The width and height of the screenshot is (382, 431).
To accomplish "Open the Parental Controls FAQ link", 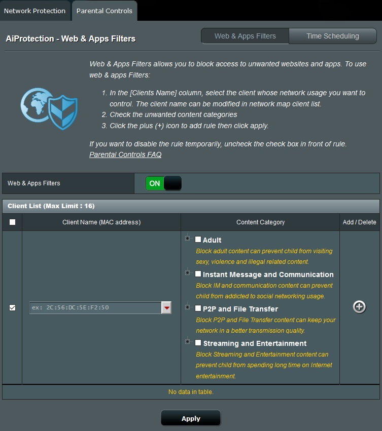I will [125, 154].
